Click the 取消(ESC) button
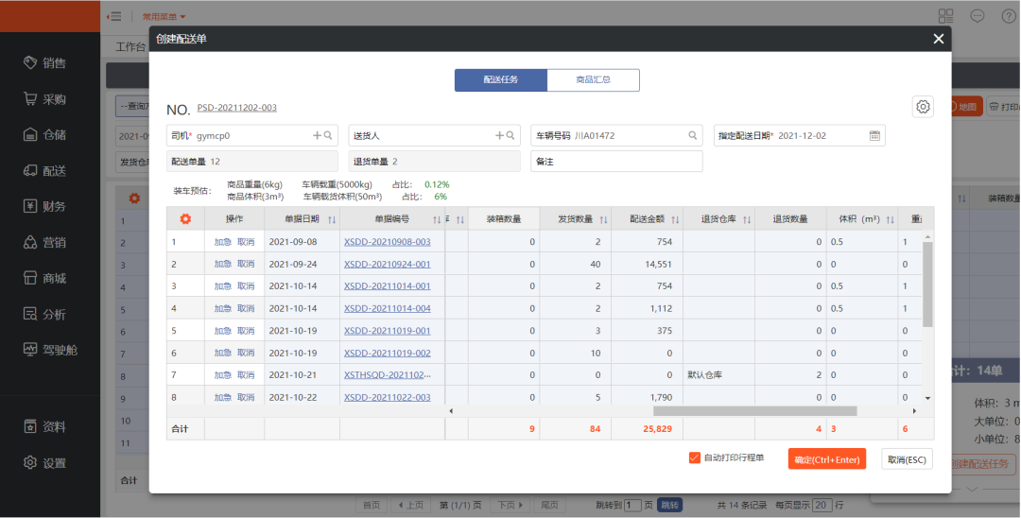Screen dimensions: 1021x518 click(907, 459)
